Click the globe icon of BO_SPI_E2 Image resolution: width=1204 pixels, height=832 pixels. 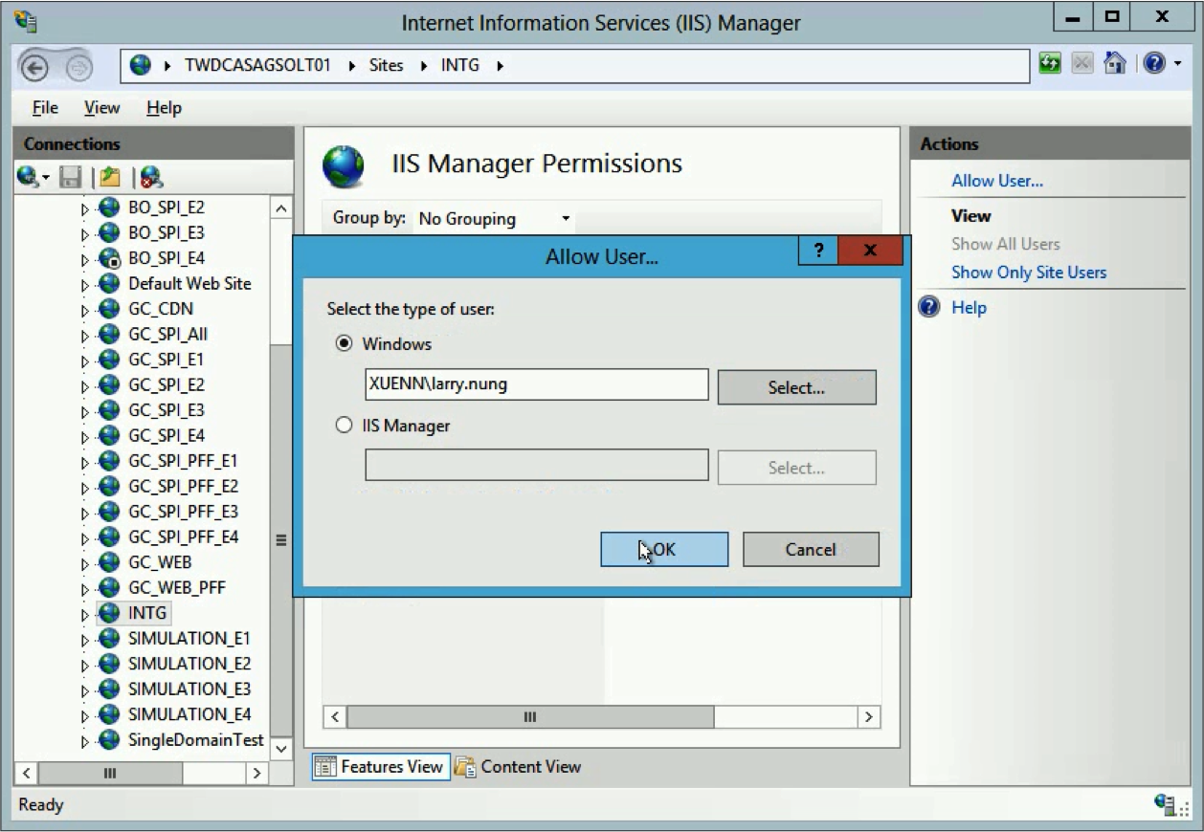(x=109, y=208)
